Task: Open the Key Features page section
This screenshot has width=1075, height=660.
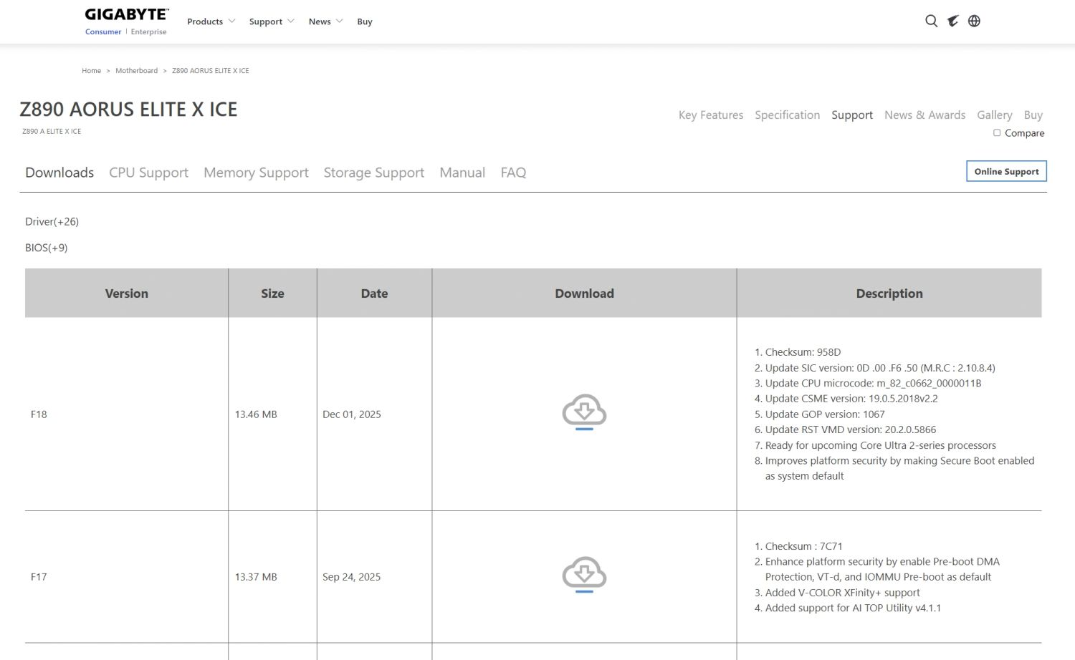Action: (710, 115)
